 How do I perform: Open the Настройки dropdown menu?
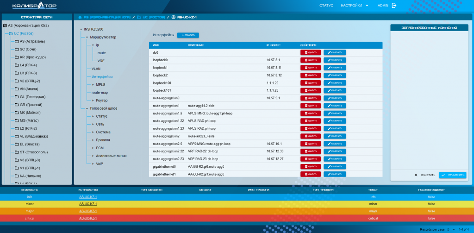coord(354,6)
